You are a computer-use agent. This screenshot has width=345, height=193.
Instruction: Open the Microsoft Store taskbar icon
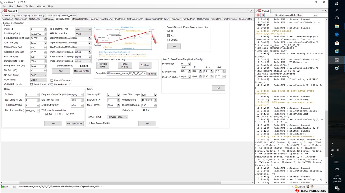(x=337, y=43)
